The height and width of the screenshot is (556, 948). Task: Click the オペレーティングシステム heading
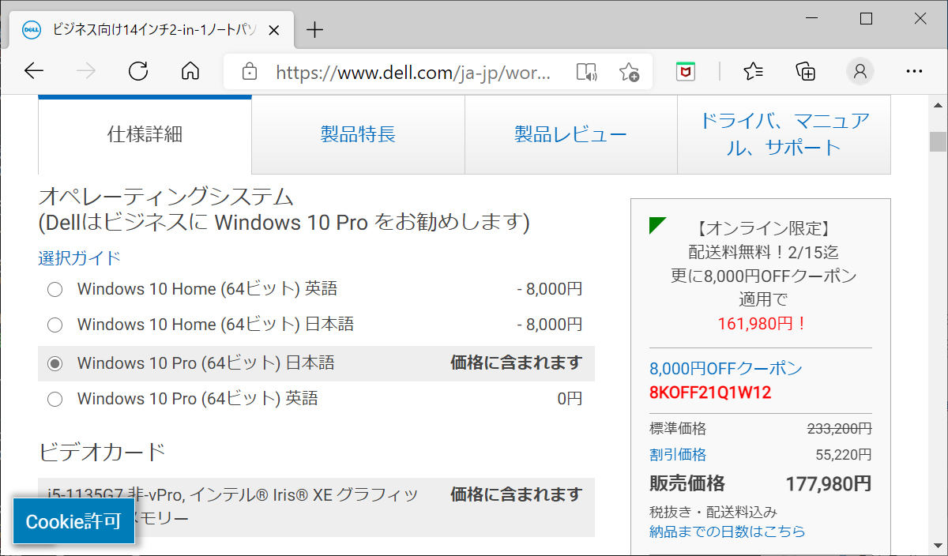(x=166, y=196)
